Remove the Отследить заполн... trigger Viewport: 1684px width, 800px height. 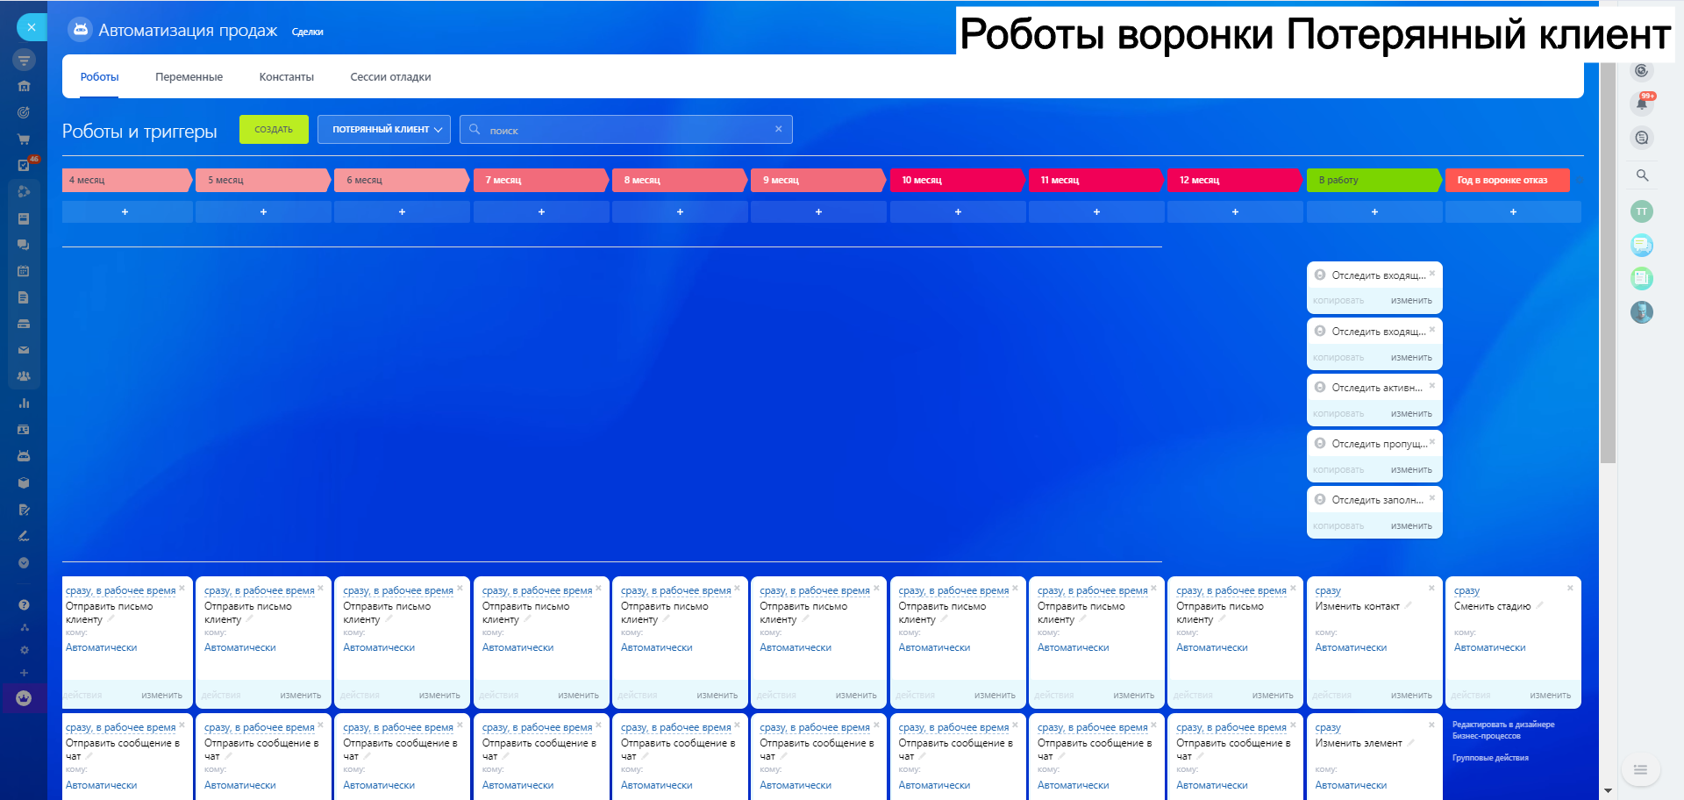pos(1432,497)
